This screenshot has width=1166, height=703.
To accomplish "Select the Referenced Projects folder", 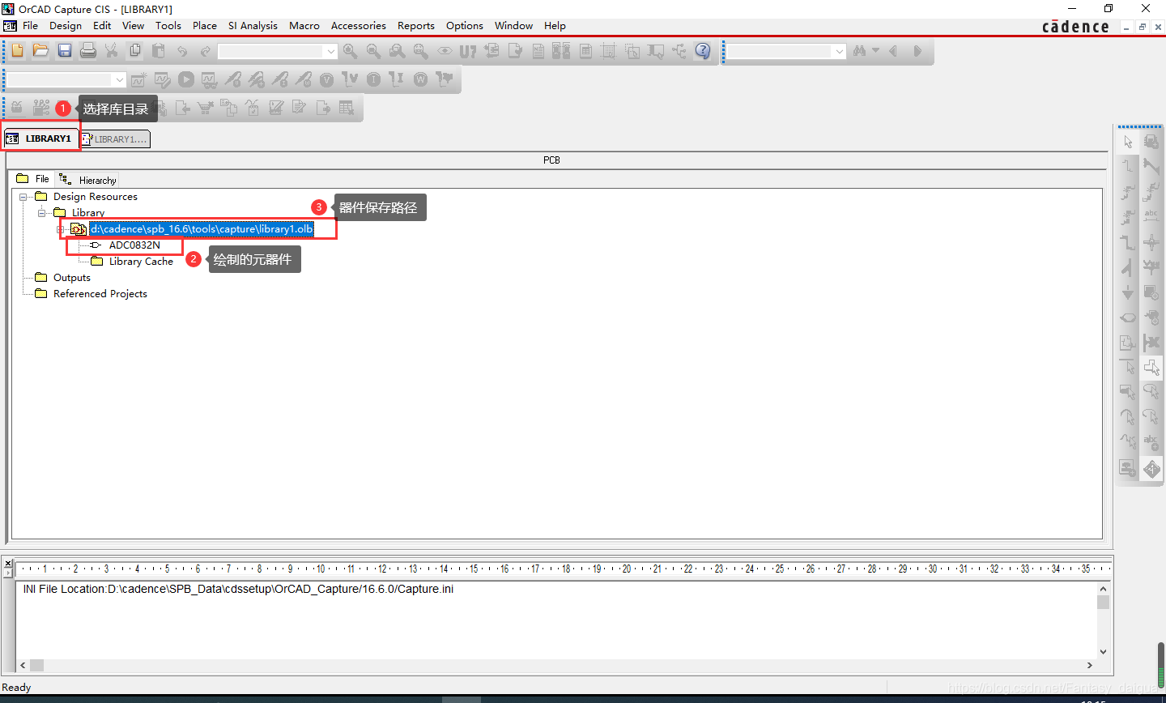I will click(100, 294).
